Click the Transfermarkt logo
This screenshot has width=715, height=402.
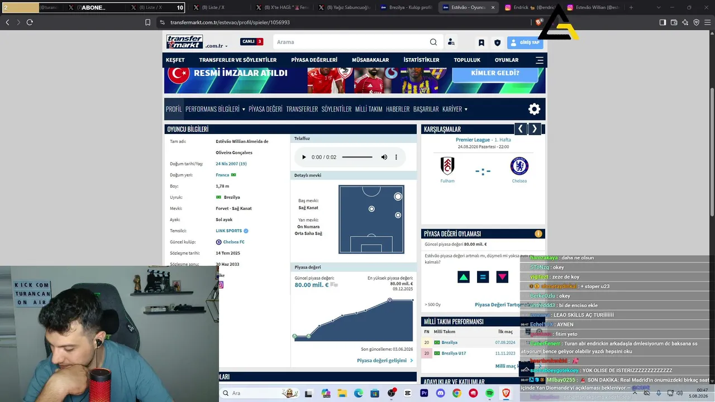[x=184, y=42]
